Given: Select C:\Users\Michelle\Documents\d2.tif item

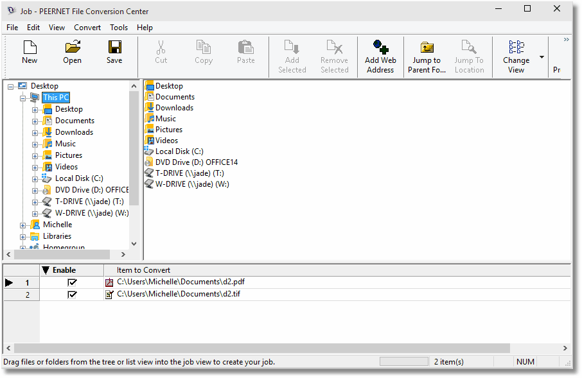Looking at the screenshot, I should point(179,294).
